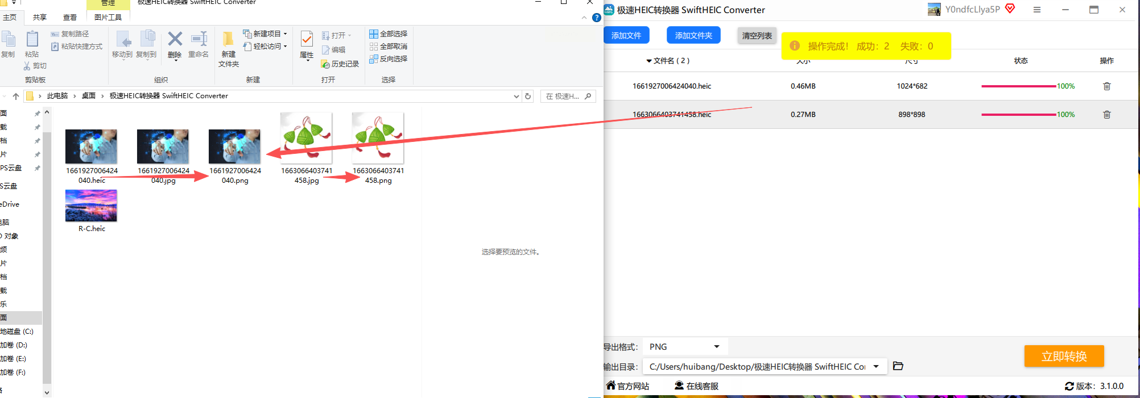
Task: Select the (D:) volume in sidebar
Action: click(14, 345)
